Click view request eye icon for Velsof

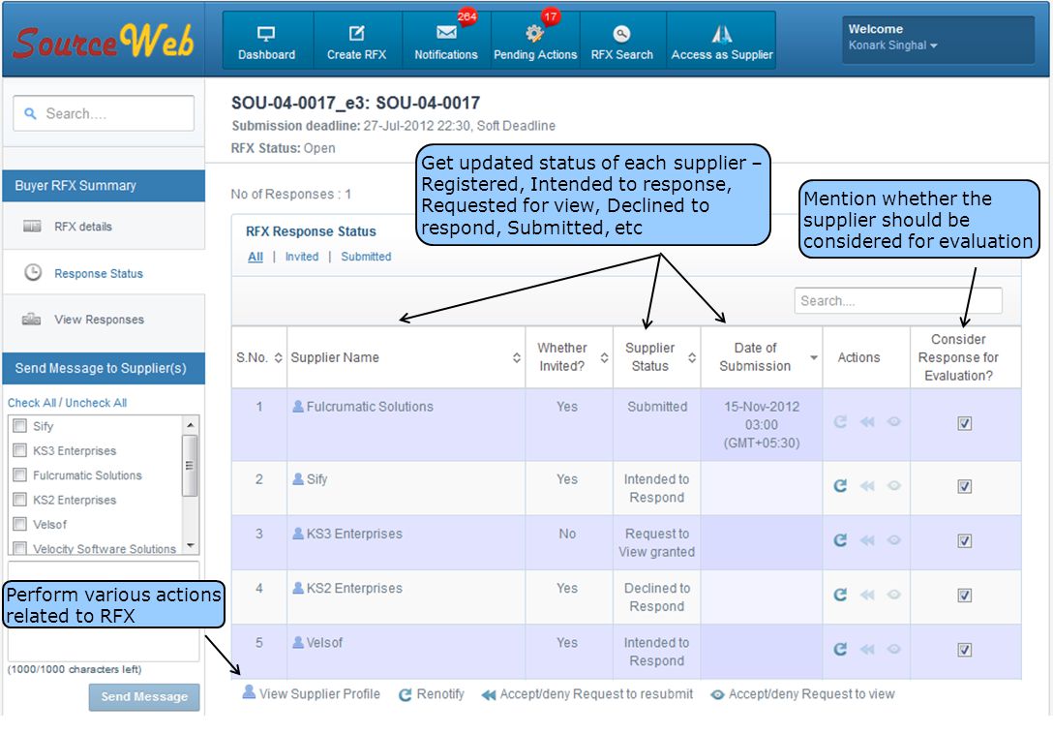[894, 649]
